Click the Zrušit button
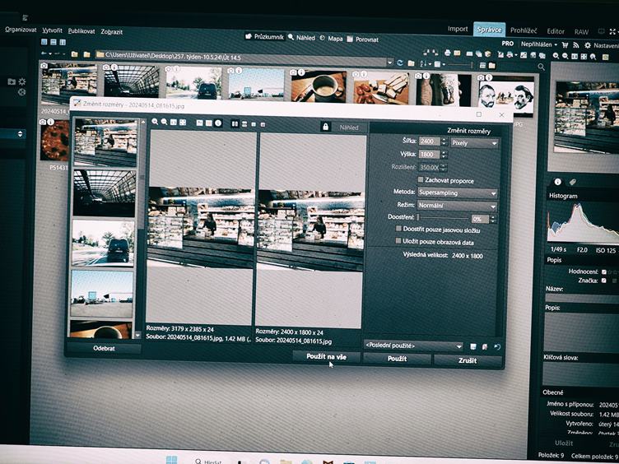 tap(468, 360)
